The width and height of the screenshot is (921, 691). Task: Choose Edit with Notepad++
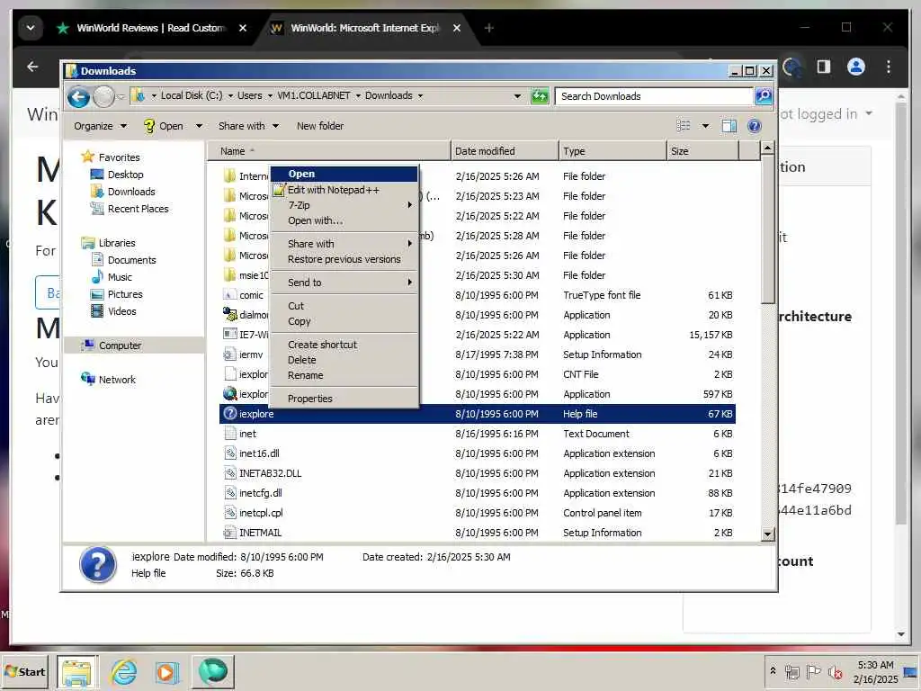pos(344,190)
